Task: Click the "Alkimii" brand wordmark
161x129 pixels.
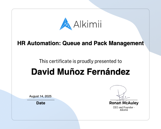Action: click(x=87, y=24)
